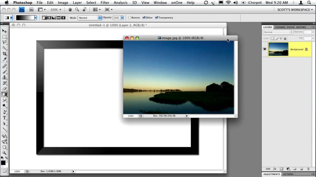Select the Background layer thumbnail
Image resolution: width=316 pixels, height=177 pixels.
tap(278, 49)
